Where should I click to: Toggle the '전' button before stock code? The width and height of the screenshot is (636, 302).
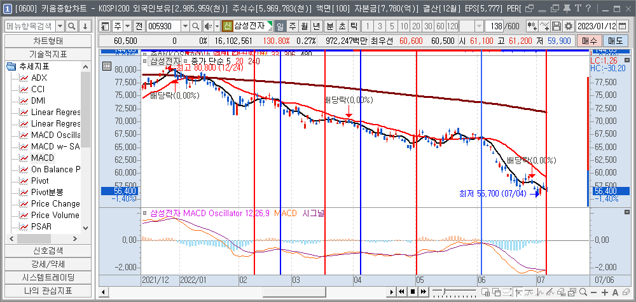tap(139, 26)
